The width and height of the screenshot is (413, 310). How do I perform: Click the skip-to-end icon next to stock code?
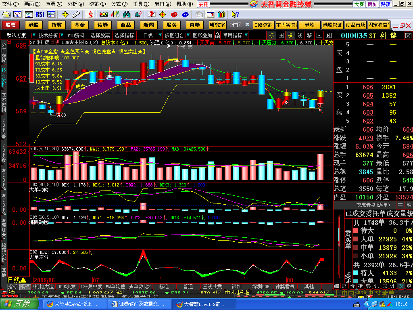click(328, 36)
